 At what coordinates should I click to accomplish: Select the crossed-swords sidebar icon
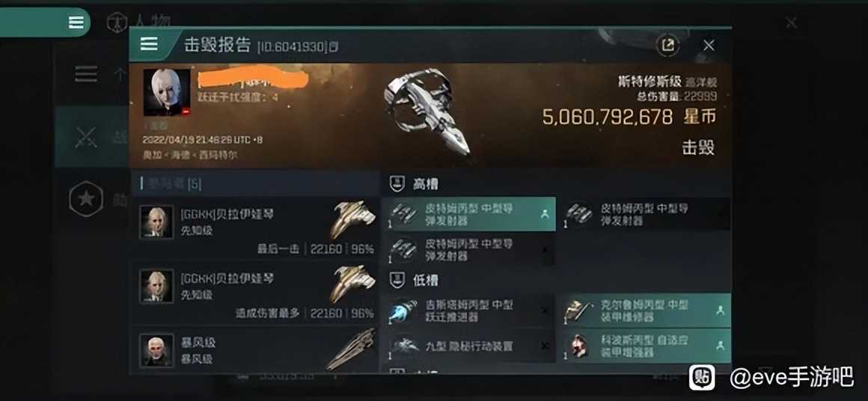86,137
